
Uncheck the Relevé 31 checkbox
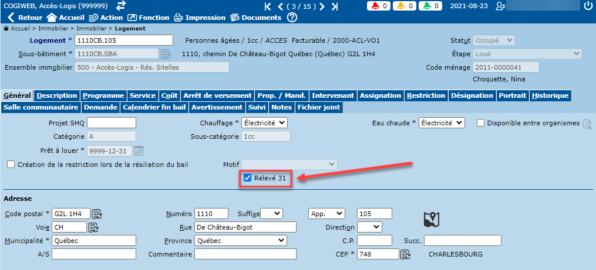coord(247,178)
